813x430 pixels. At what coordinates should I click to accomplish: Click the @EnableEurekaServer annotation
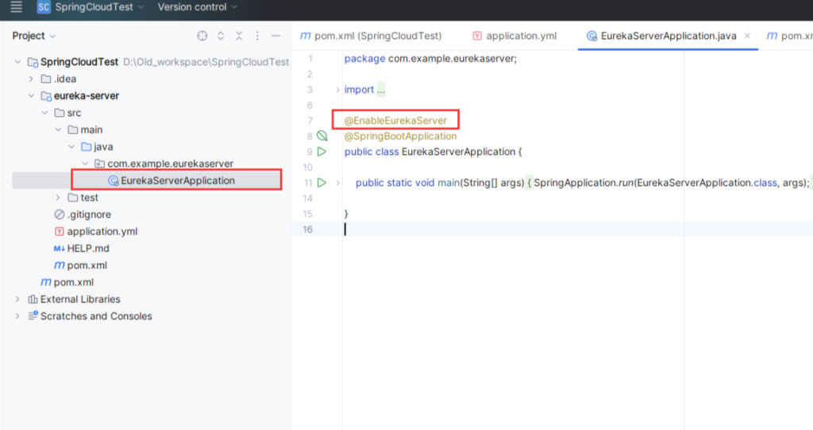click(395, 121)
